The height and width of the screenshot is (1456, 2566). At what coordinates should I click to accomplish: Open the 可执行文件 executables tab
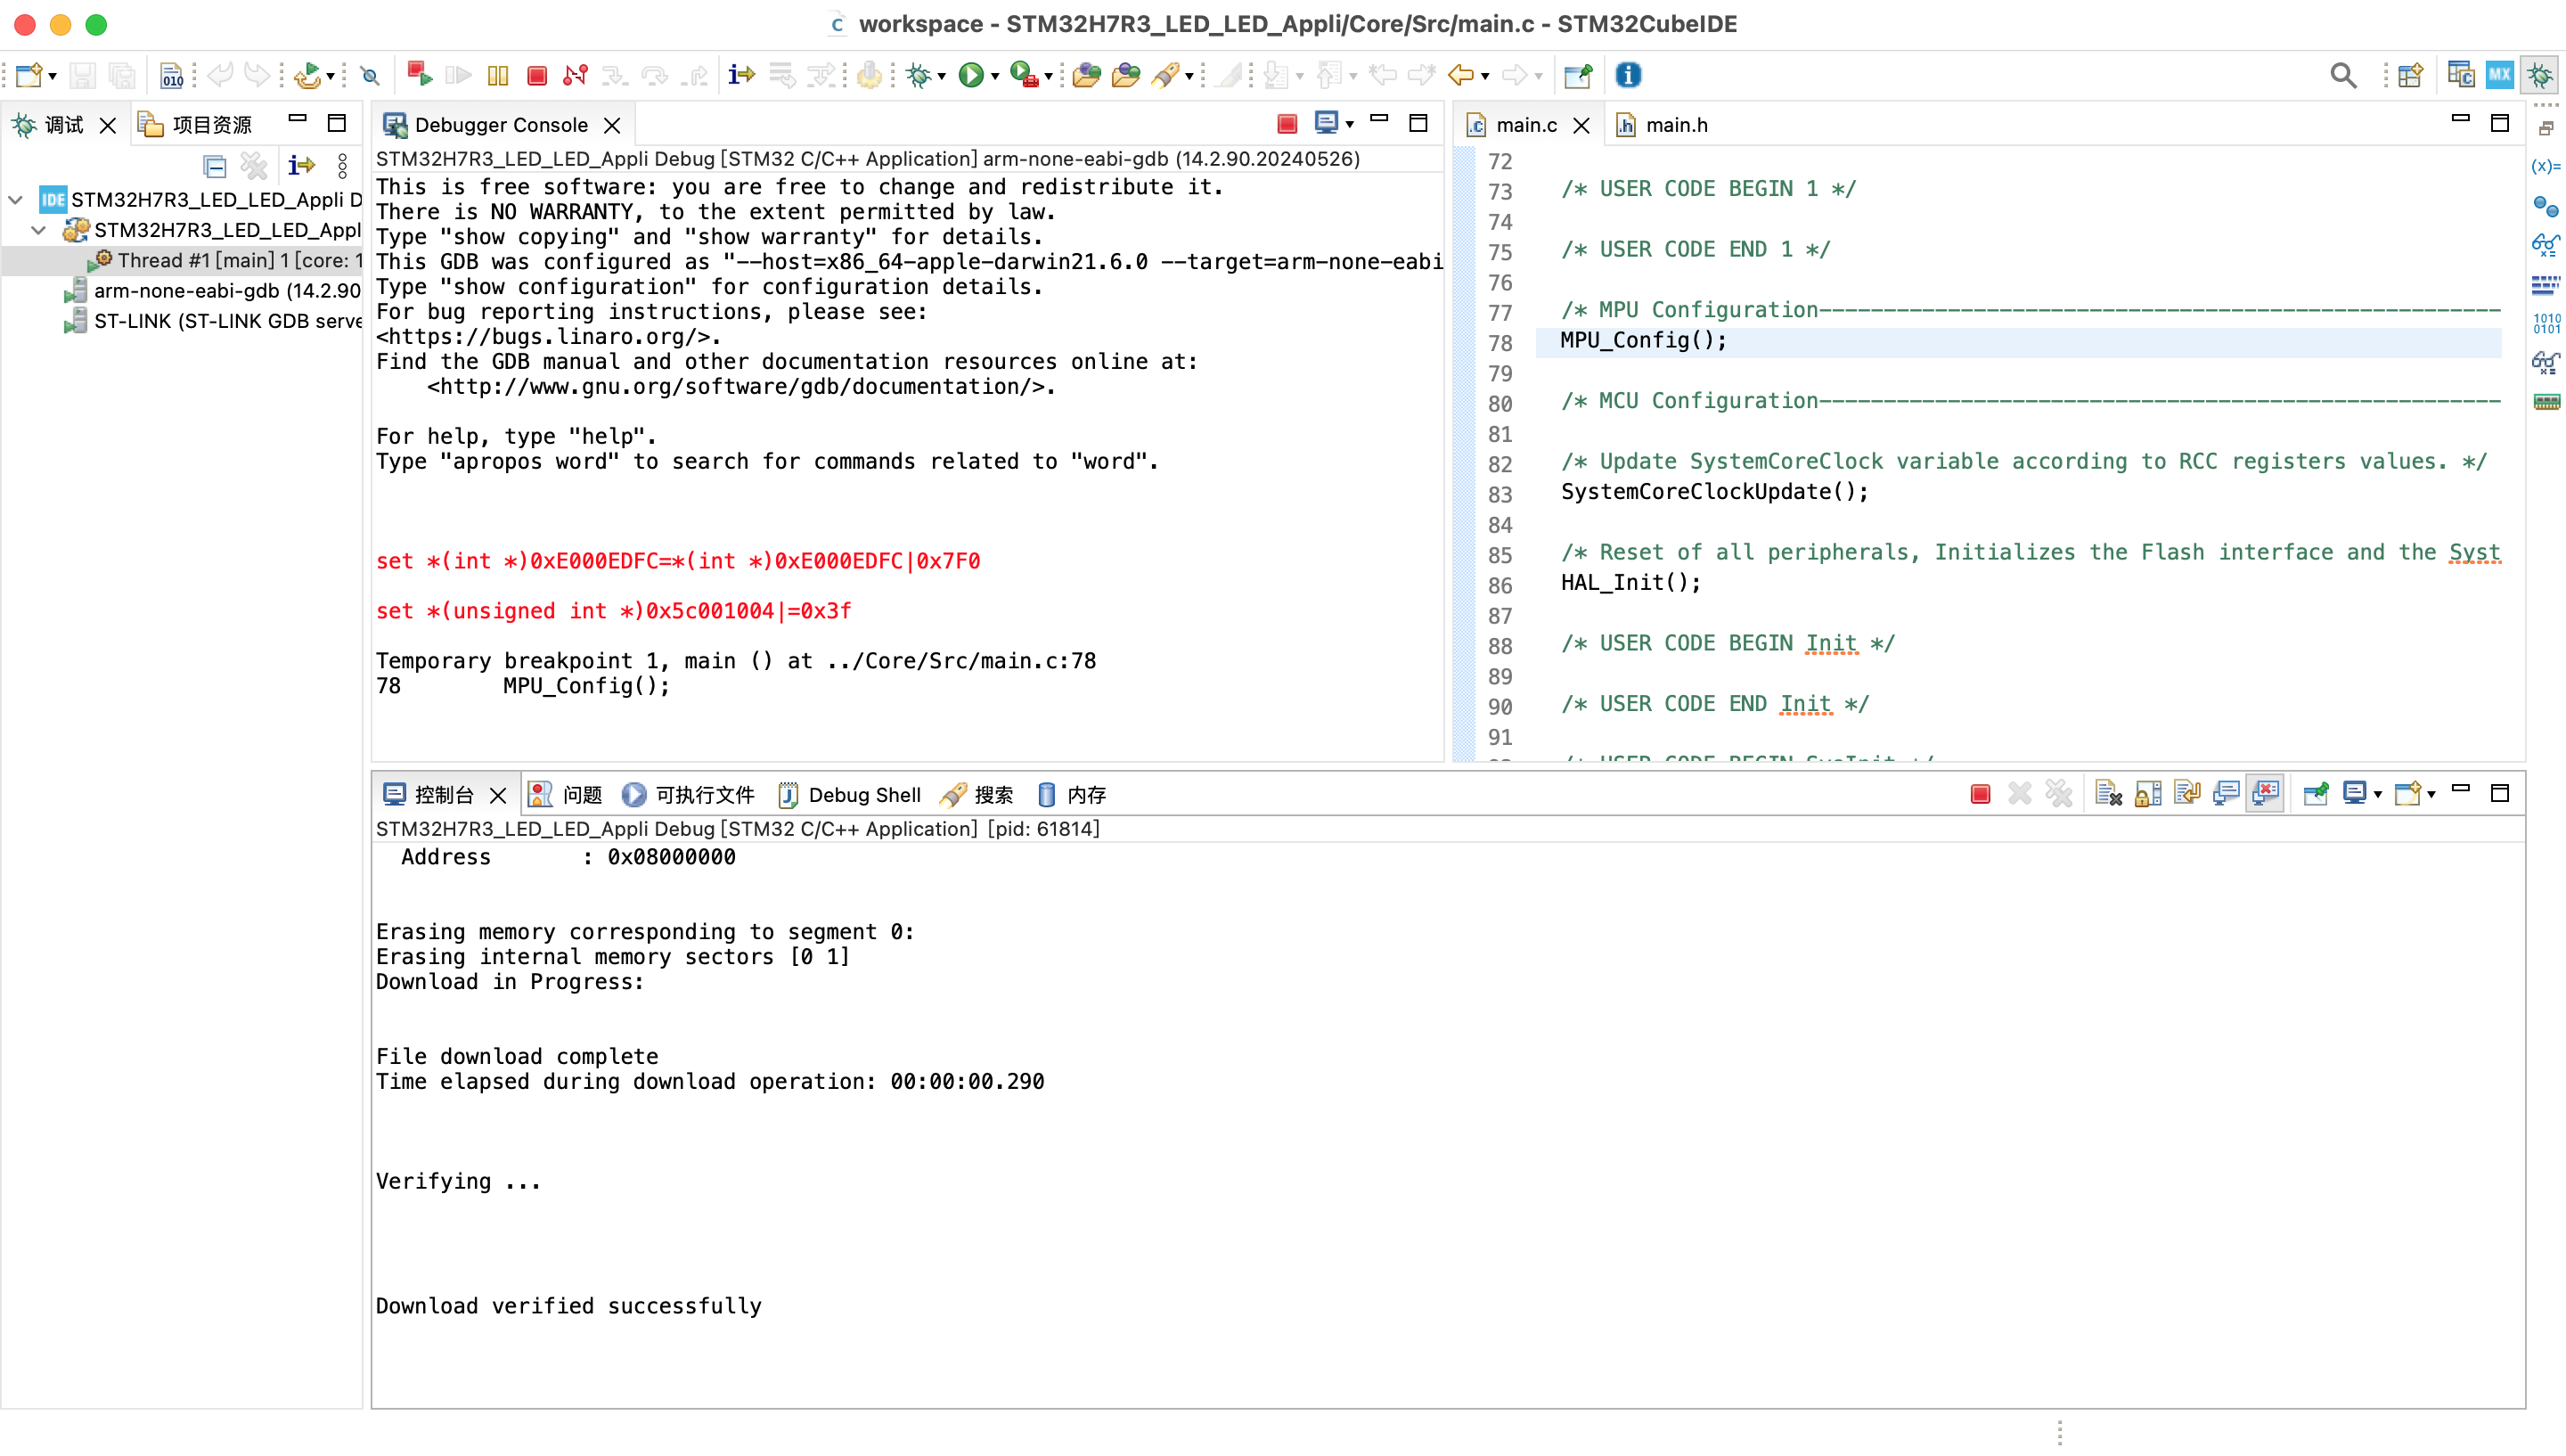[x=689, y=795]
